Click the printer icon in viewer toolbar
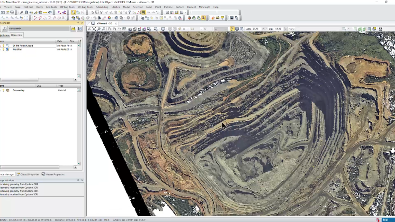Image resolution: width=395 pixels, height=222 pixels. [x=380, y=29]
